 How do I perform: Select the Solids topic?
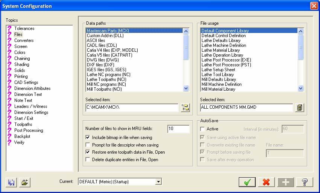click(20, 70)
